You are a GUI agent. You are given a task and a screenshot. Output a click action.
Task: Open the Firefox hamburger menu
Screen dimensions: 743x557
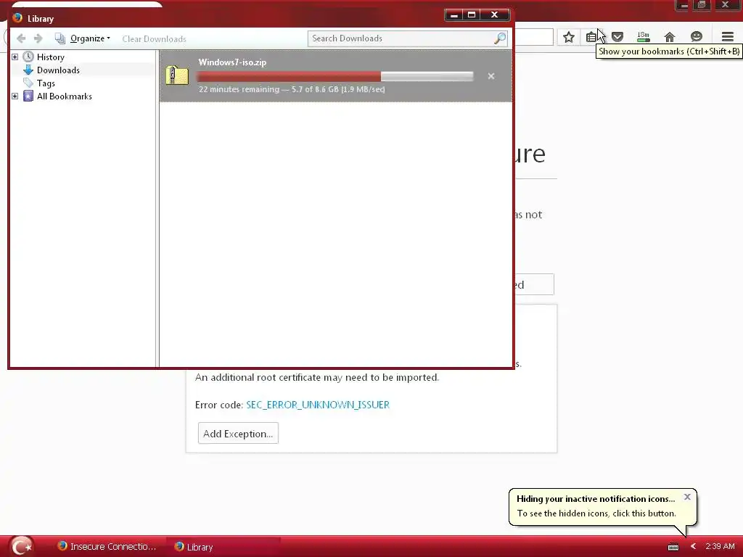[727, 37]
